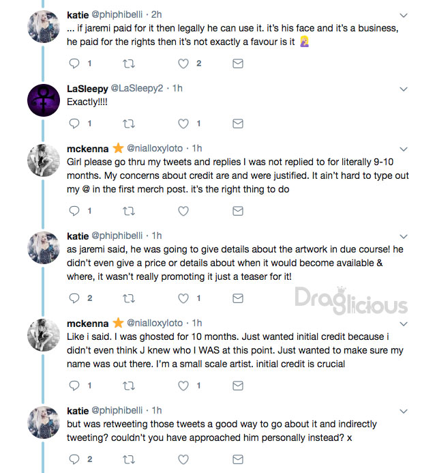The image size is (435, 473).
Task: Like katie's tweet about the artwork teaser
Action: tap(183, 298)
